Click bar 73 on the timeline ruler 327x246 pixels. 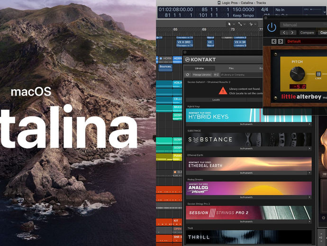coord(233,29)
